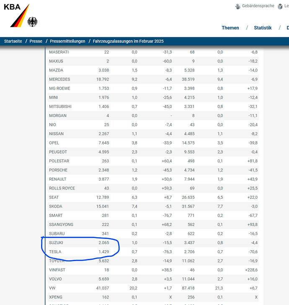This screenshot has width=289, height=305.
Task: Select the MERCEDES row label
Action: coord(59,79)
